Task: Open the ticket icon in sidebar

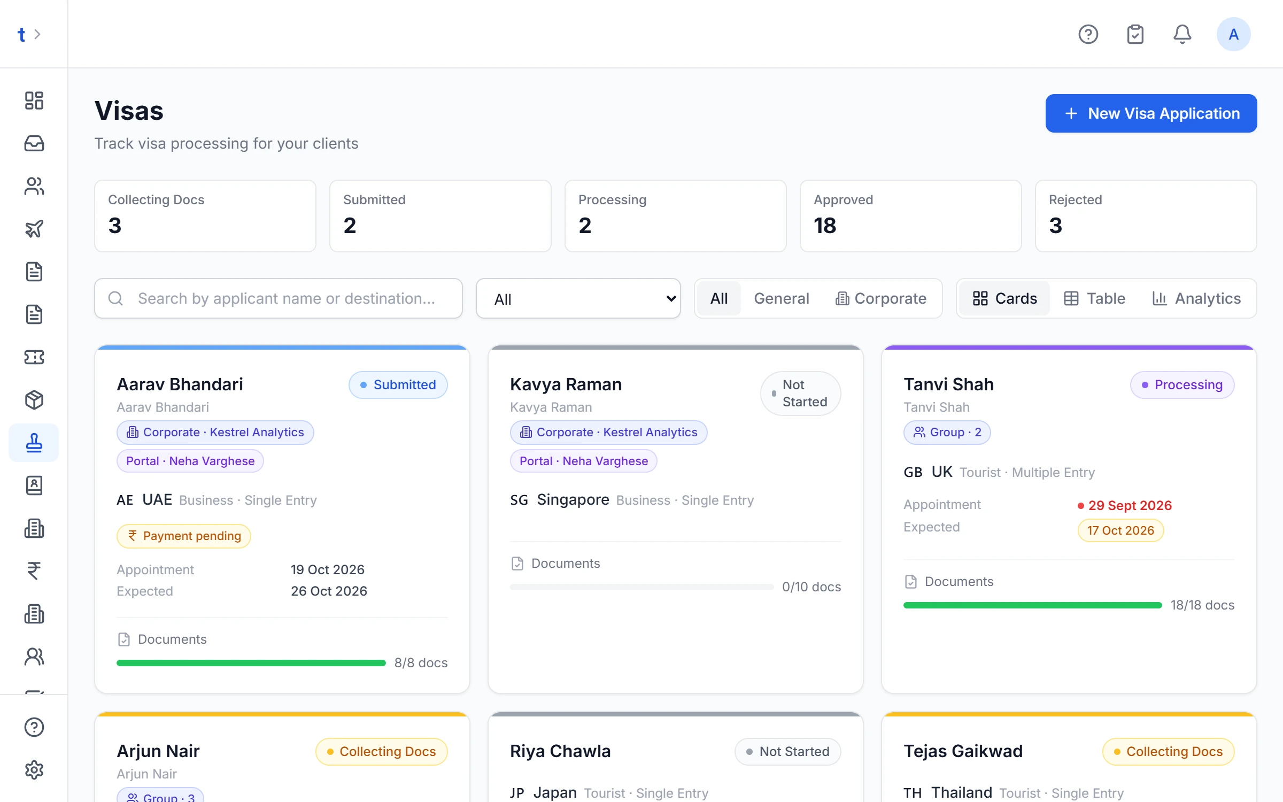Action: (34, 357)
